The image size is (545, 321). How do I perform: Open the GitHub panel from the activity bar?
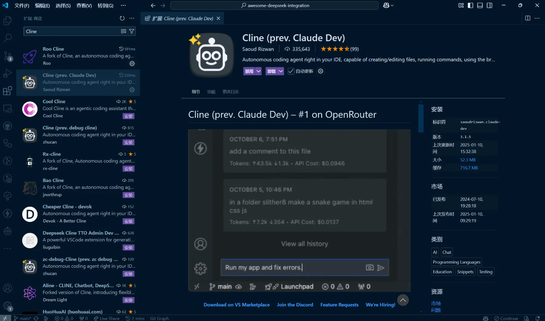point(7,126)
